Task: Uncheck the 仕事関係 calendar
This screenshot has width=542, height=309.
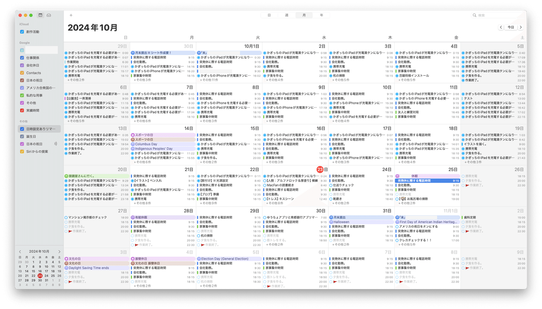Action: point(22,58)
